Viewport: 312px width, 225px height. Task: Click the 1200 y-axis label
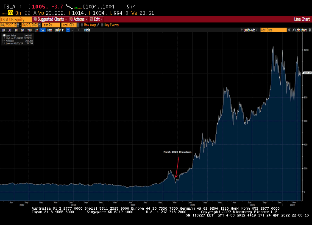coord(306,50)
